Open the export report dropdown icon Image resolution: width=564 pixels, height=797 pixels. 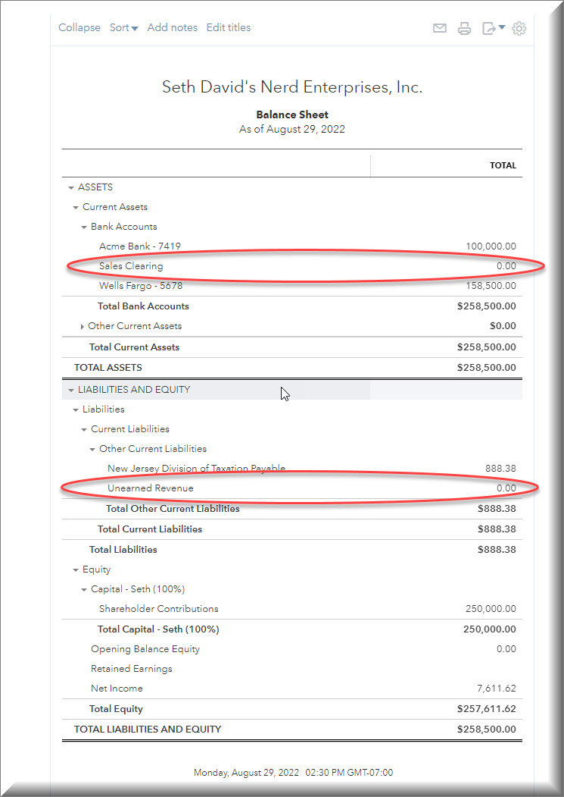coord(493,29)
